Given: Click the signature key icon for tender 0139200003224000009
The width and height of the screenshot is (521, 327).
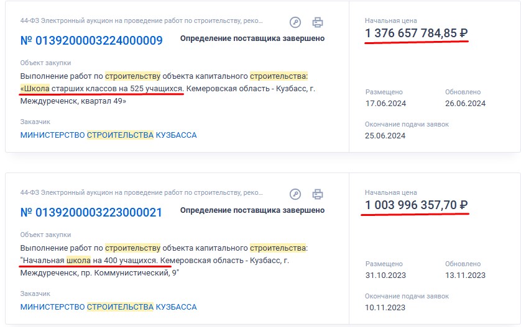Looking at the screenshot, I should [x=295, y=22].
